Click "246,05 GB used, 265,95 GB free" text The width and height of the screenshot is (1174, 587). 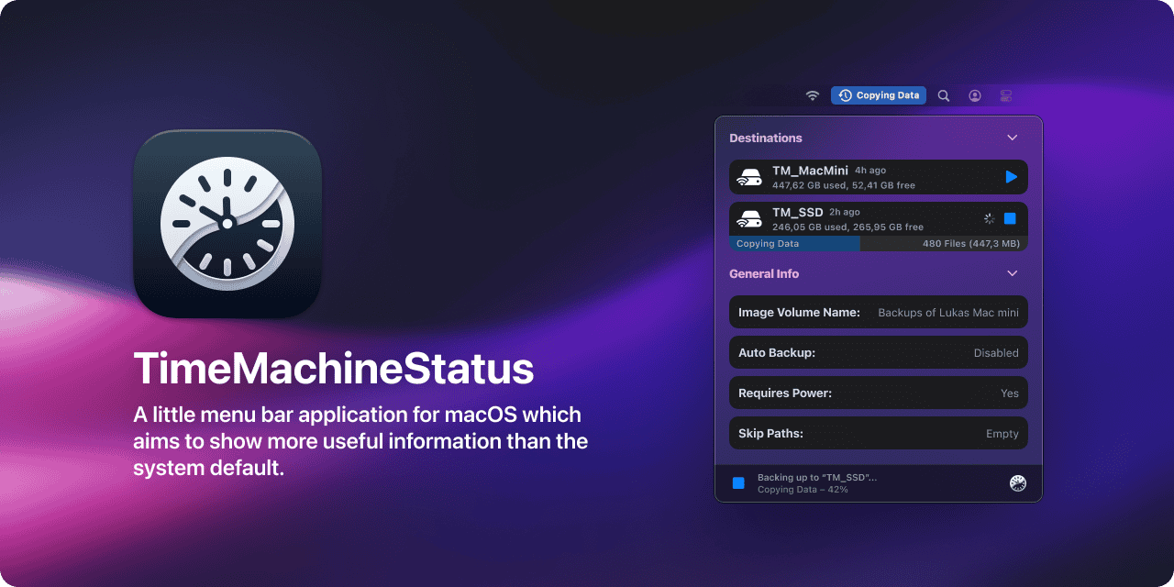coord(847,227)
